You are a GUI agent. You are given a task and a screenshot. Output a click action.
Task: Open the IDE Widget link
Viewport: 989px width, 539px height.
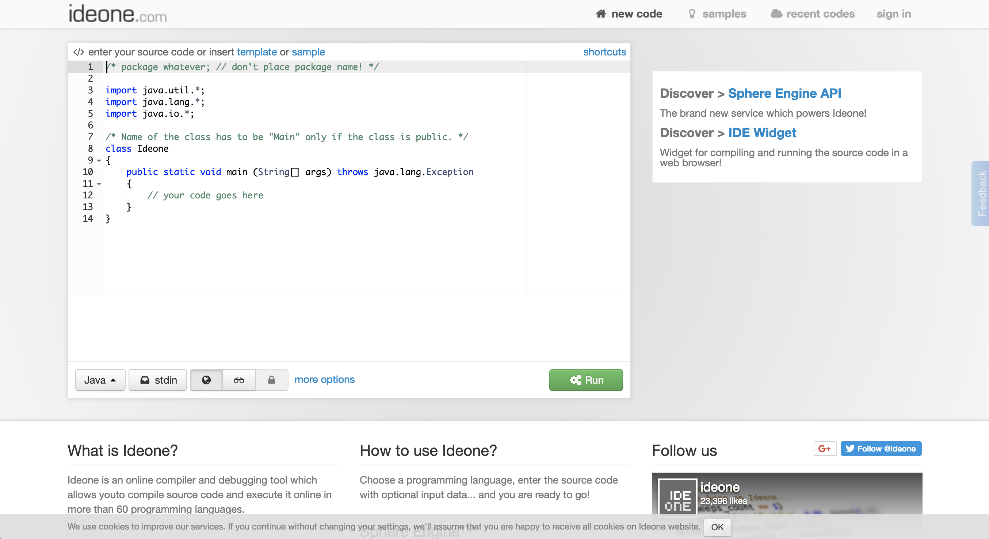coord(762,133)
